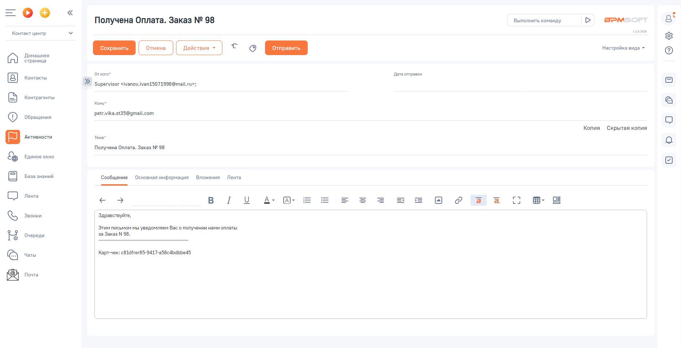Click the Скрытая копия link
681x348 pixels.
tap(627, 128)
